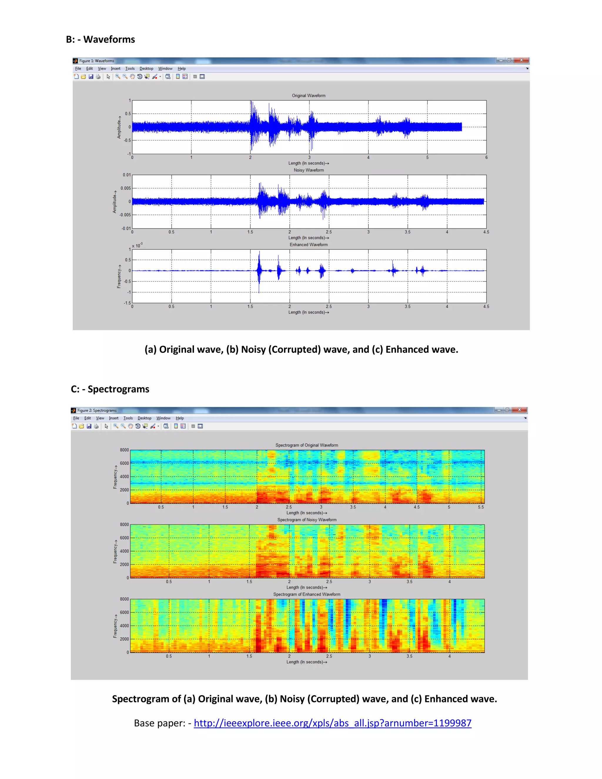Click Zoom Out in Spectrograms toolbar

[123, 426]
